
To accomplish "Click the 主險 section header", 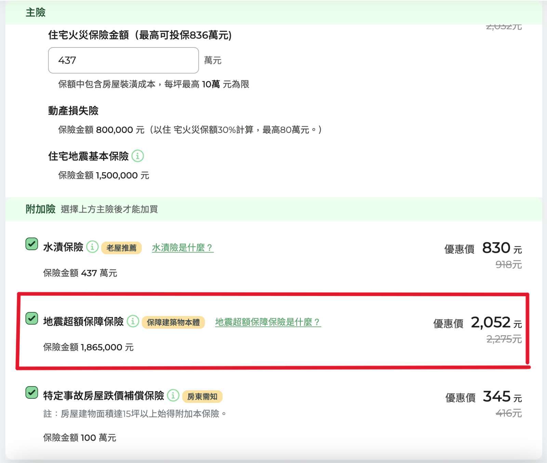I will (36, 13).
